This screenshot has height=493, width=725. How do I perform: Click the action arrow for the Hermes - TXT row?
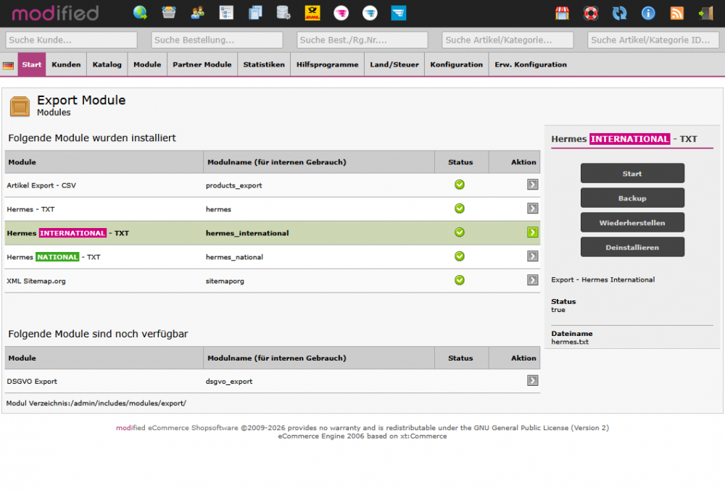point(533,208)
